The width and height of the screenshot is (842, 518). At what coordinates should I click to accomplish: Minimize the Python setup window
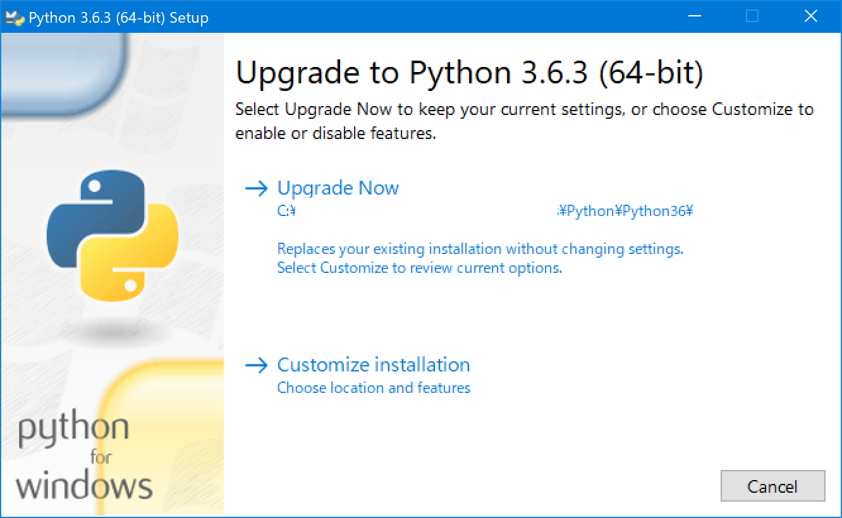coord(695,16)
